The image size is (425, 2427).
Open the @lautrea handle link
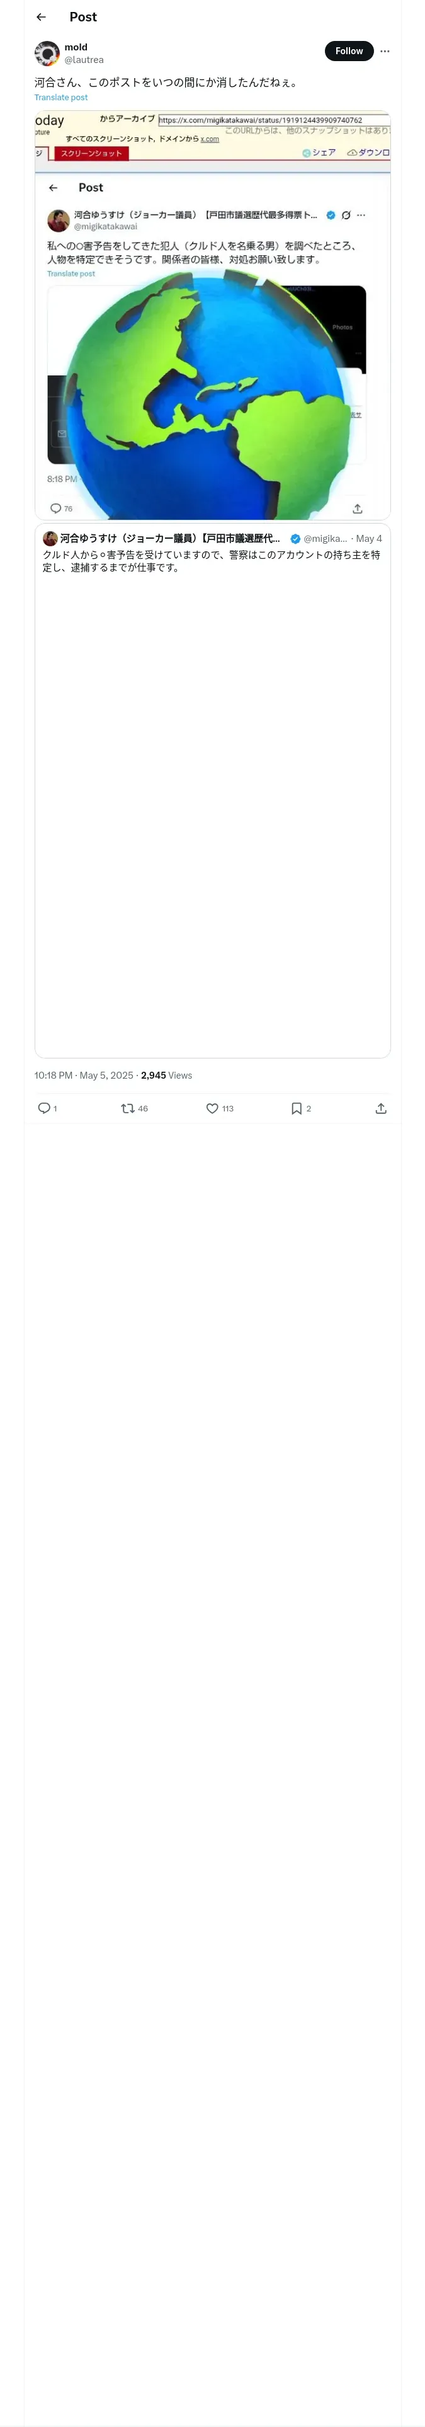pyautogui.click(x=84, y=59)
